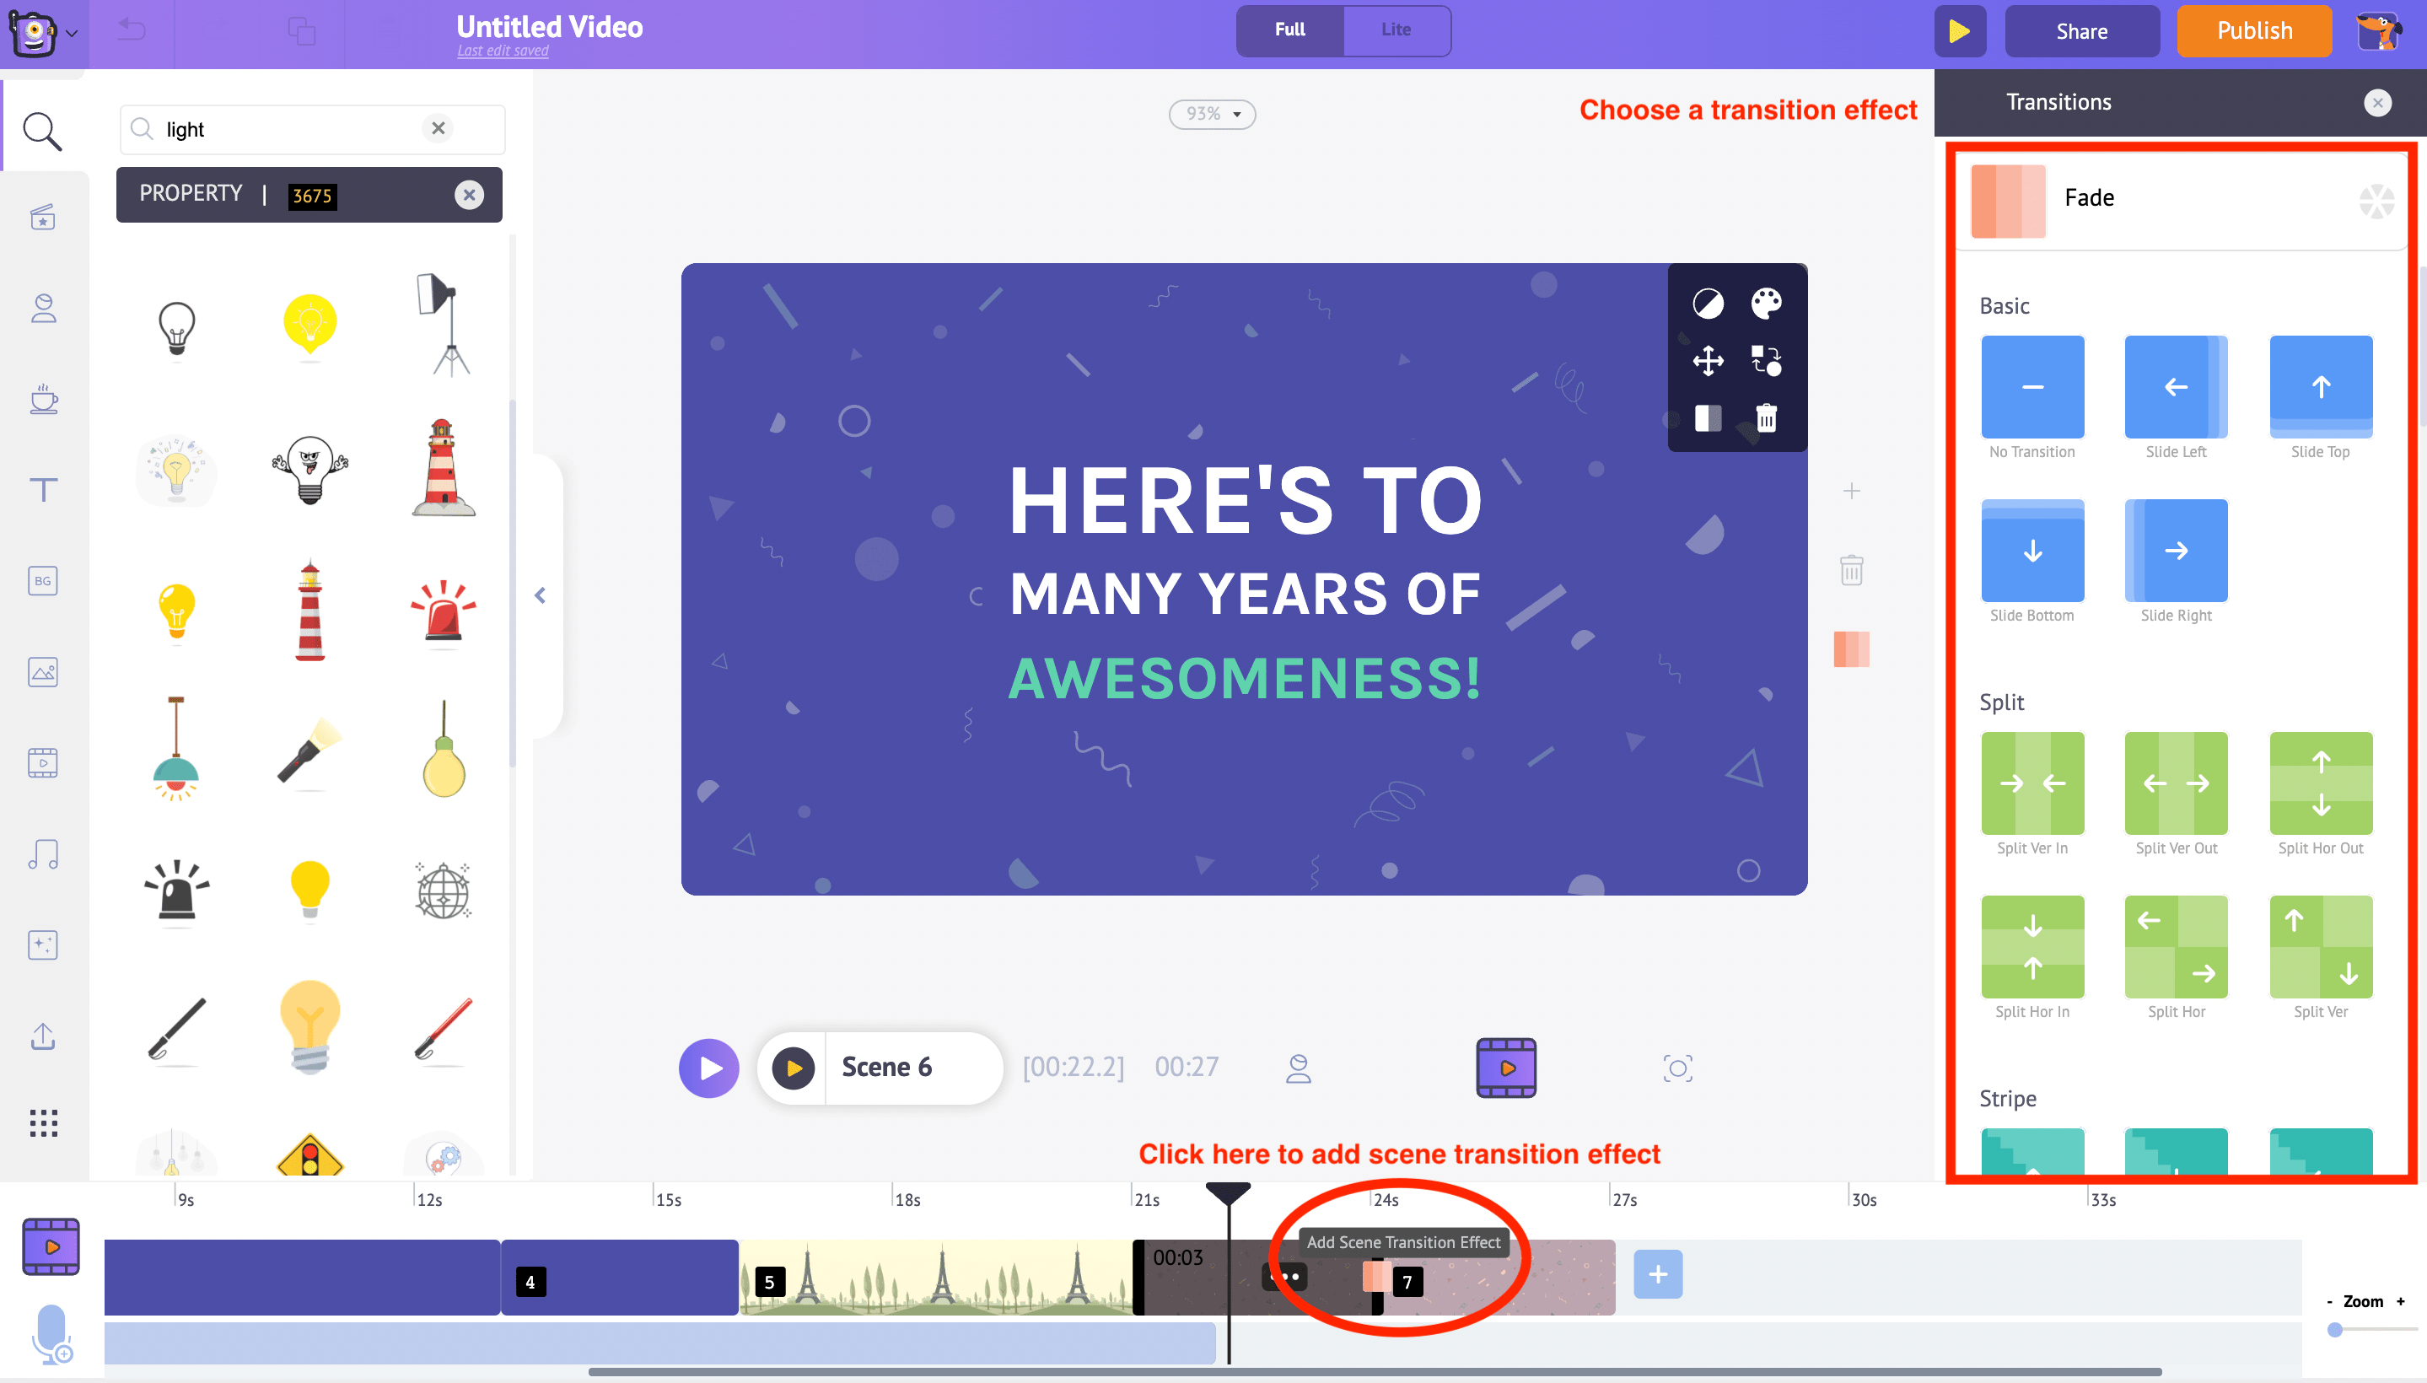Image resolution: width=2427 pixels, height=1383 pixels.
Task: Open the Music library in sidebar
Action: tap(43, 854)
